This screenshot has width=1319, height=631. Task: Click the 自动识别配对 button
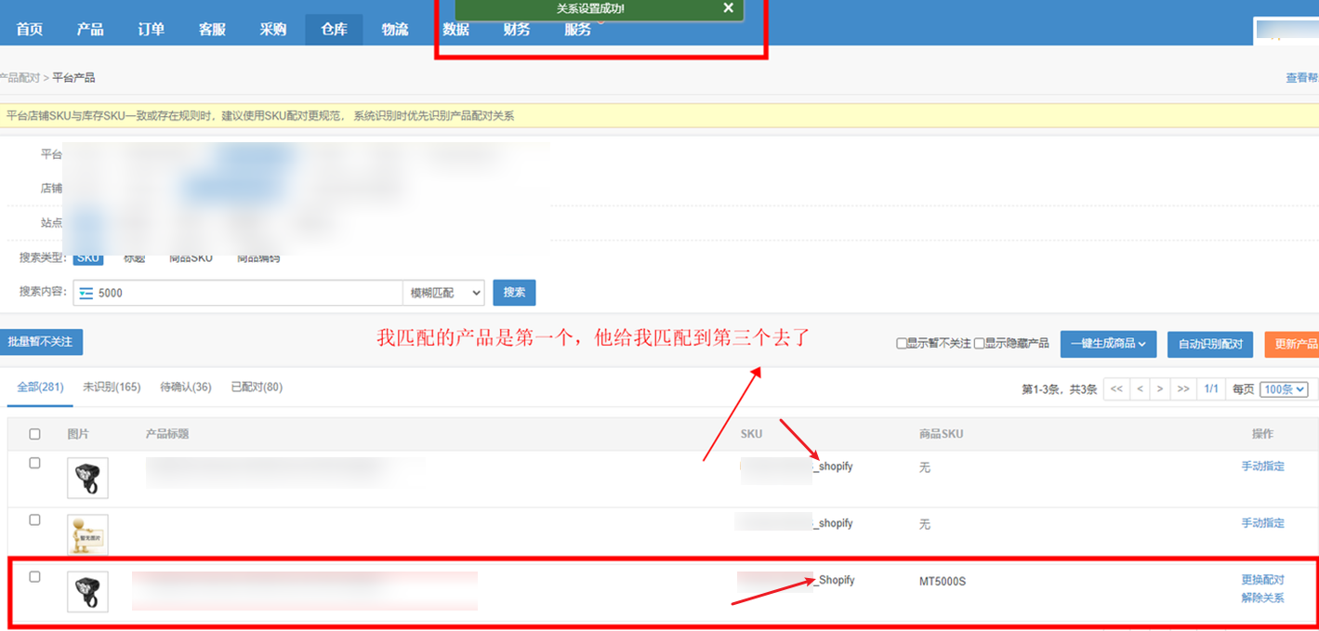1209,344
